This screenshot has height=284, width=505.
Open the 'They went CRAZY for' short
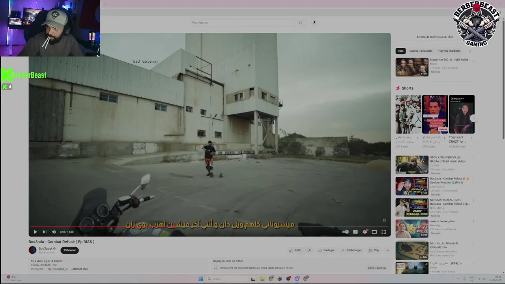pyautogui.click(x=462, y=114)
